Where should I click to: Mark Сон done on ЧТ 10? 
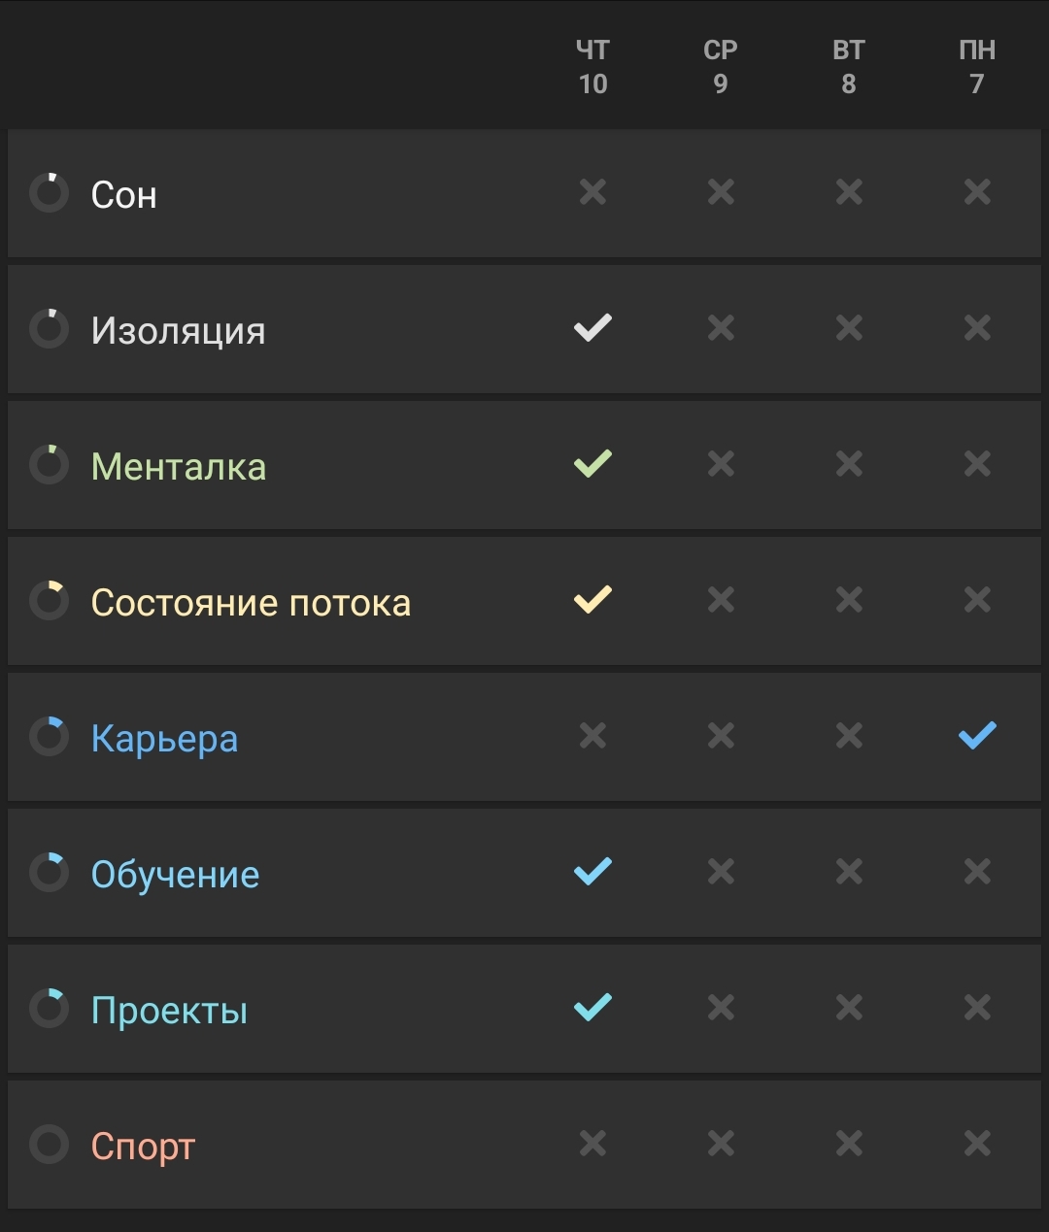(592, 192)
